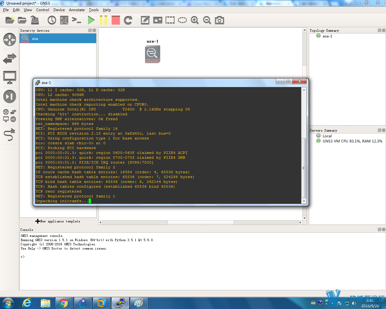Screen dimensions: 386x309
Task: Take a screenshot with camera icon
Action: pyautogui.click(x=220, y=20)
